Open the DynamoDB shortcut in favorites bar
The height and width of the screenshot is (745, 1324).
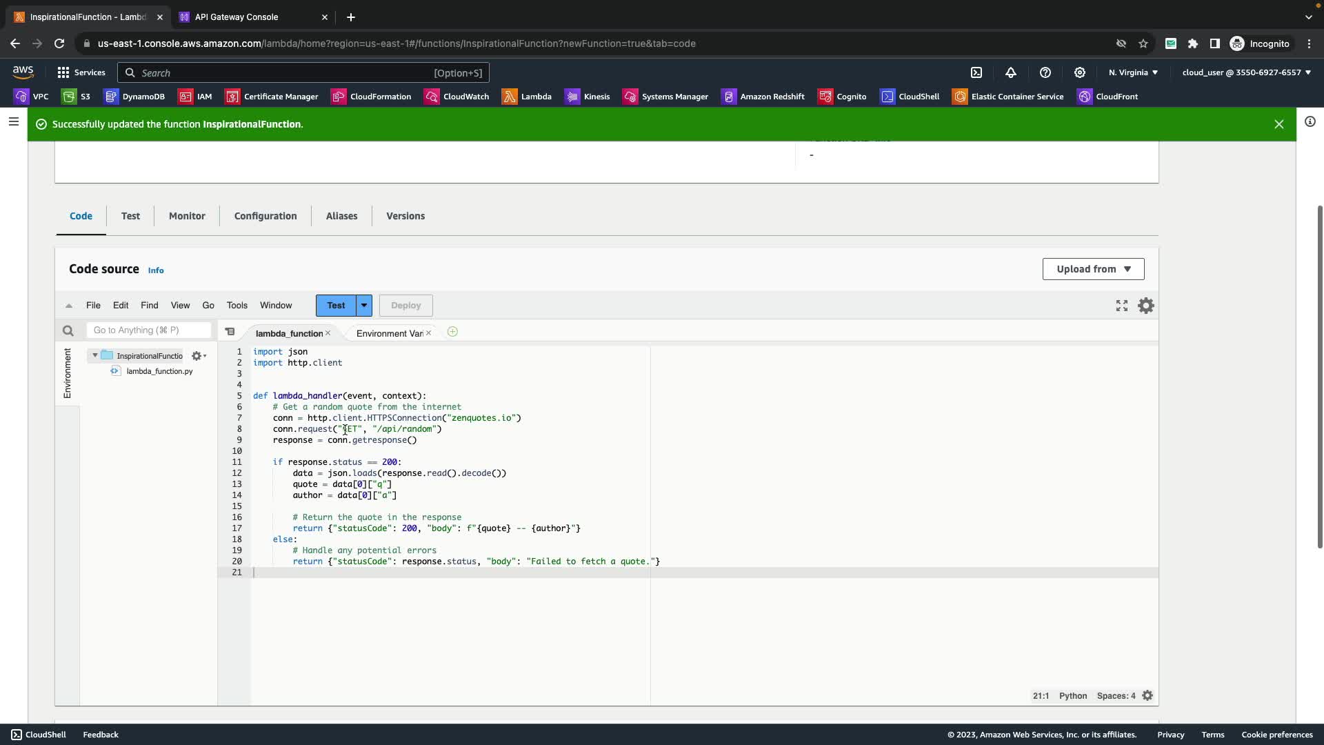click(x=134, y=97)
